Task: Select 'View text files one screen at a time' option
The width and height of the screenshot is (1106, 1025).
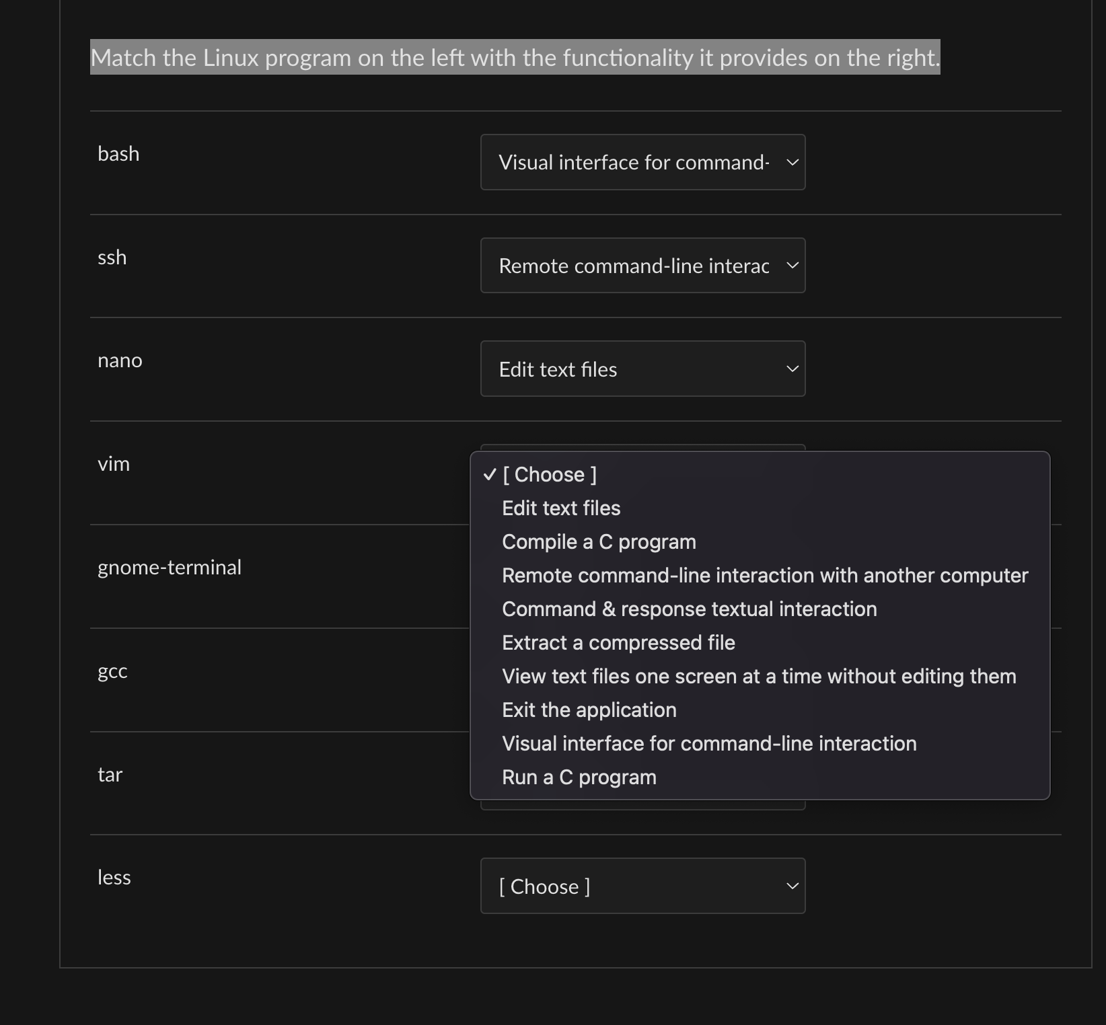Action: click(760, 676)
